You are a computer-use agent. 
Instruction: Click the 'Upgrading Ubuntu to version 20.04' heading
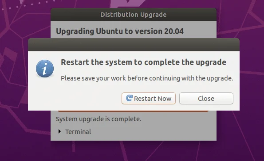(120, 31)
